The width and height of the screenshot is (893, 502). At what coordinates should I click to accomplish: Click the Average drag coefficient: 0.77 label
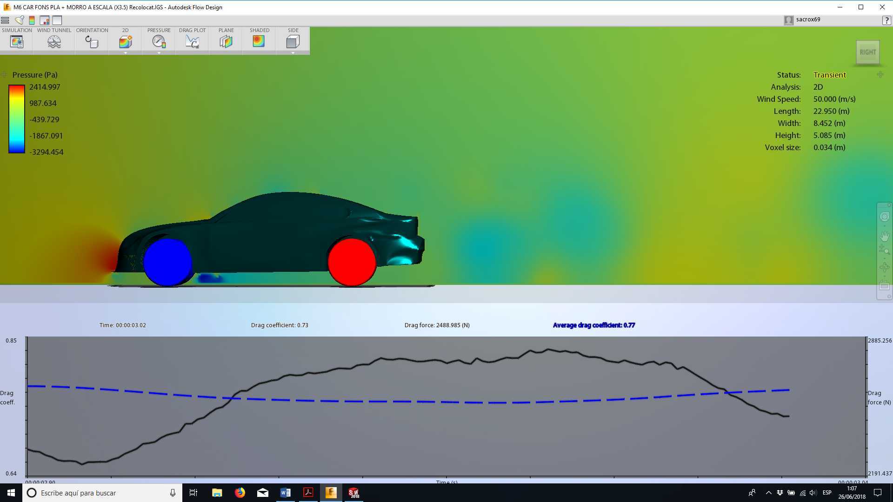tap(594, 325)
